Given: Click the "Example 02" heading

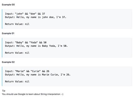Looking at the screenshot, I should tap(8, 62).
